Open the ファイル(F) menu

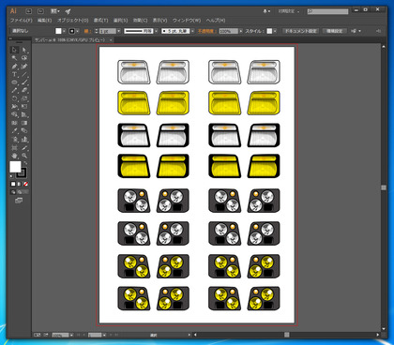pyautogui.click(x=22, y=21)
